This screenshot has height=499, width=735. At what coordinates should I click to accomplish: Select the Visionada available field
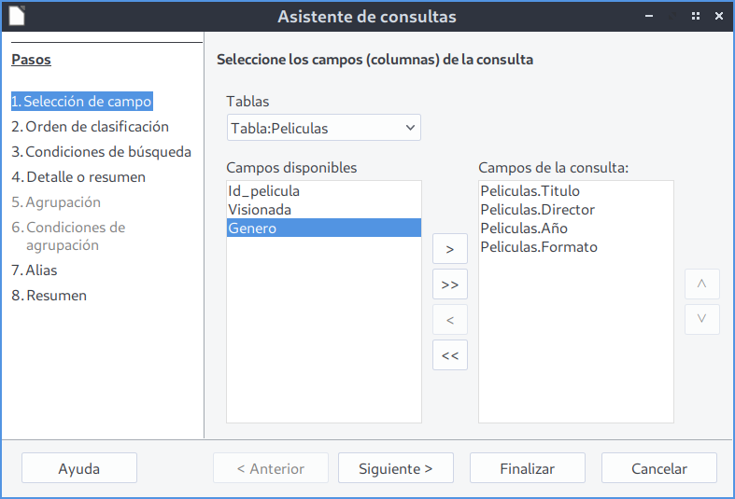tap(260, 210)
